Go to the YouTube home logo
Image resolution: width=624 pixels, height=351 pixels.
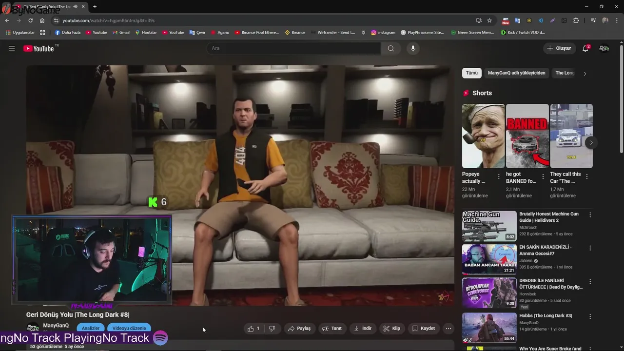(39, 48)
